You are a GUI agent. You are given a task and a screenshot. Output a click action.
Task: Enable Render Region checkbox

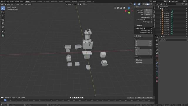(x=152, y=22)
